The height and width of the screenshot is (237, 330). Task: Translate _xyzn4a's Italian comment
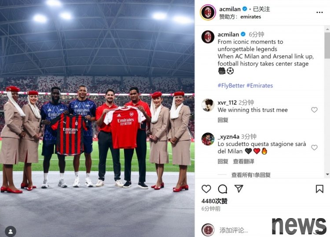(243, 161)
